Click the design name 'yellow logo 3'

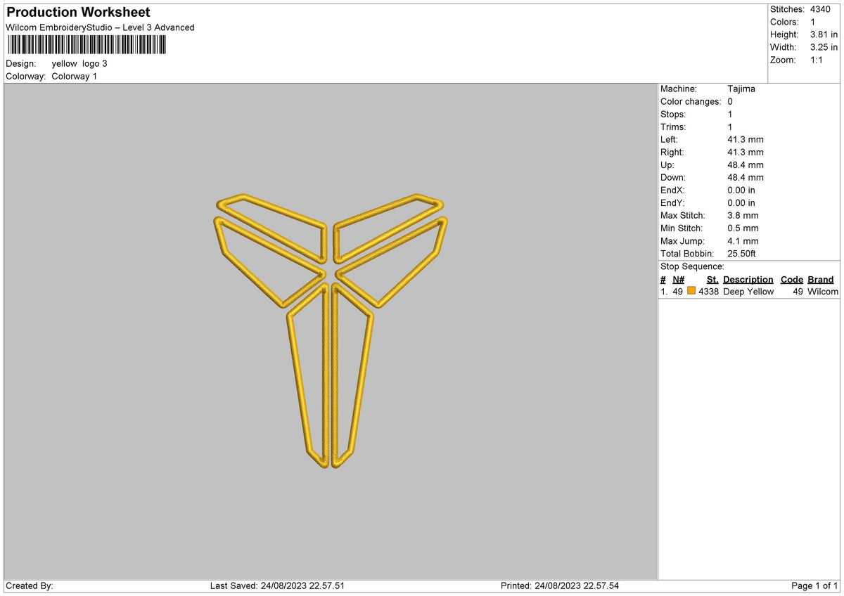(79, 63)
